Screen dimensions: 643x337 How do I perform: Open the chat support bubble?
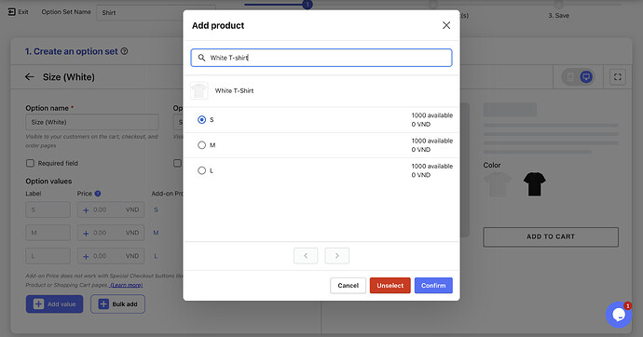[619, 315]
